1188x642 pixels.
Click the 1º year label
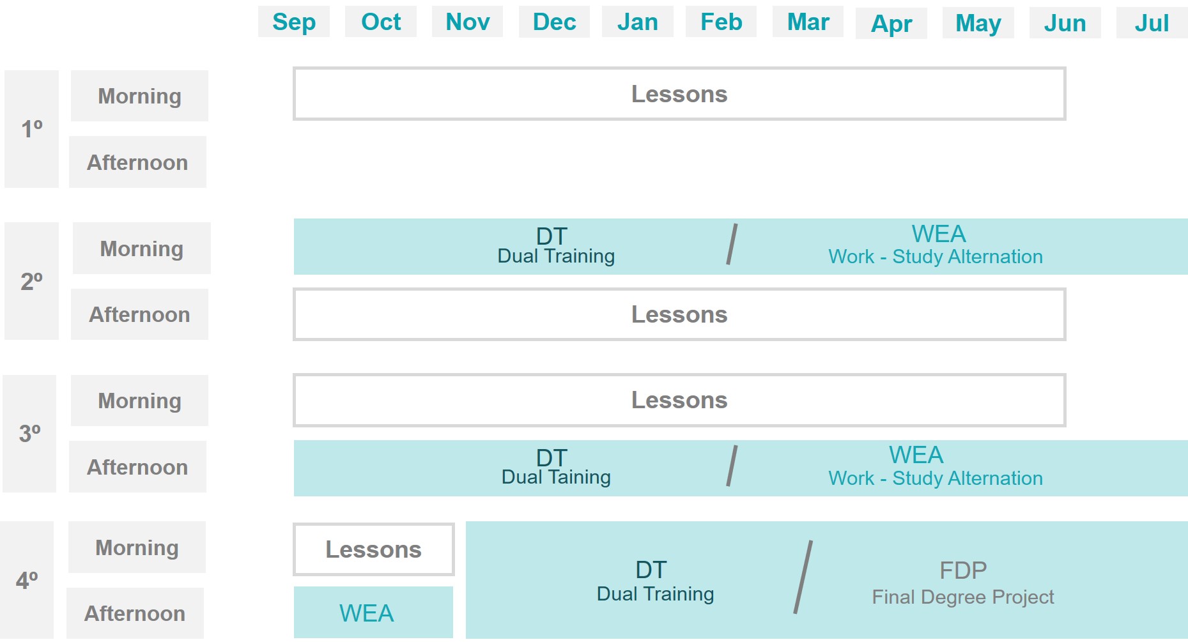(x=31, y=129)
